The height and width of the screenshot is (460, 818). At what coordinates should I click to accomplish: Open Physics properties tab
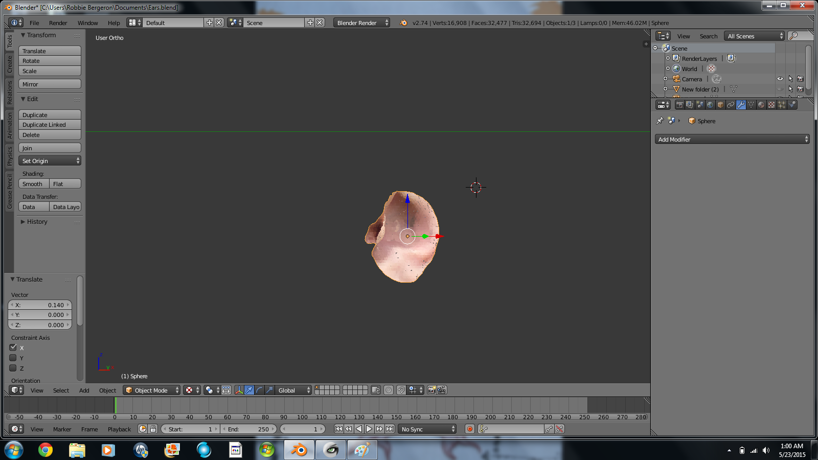point(792,105)
